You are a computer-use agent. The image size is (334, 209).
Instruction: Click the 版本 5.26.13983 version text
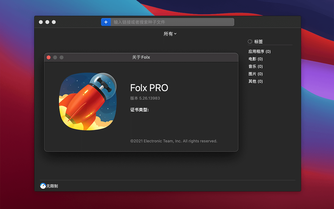point(145,98)
